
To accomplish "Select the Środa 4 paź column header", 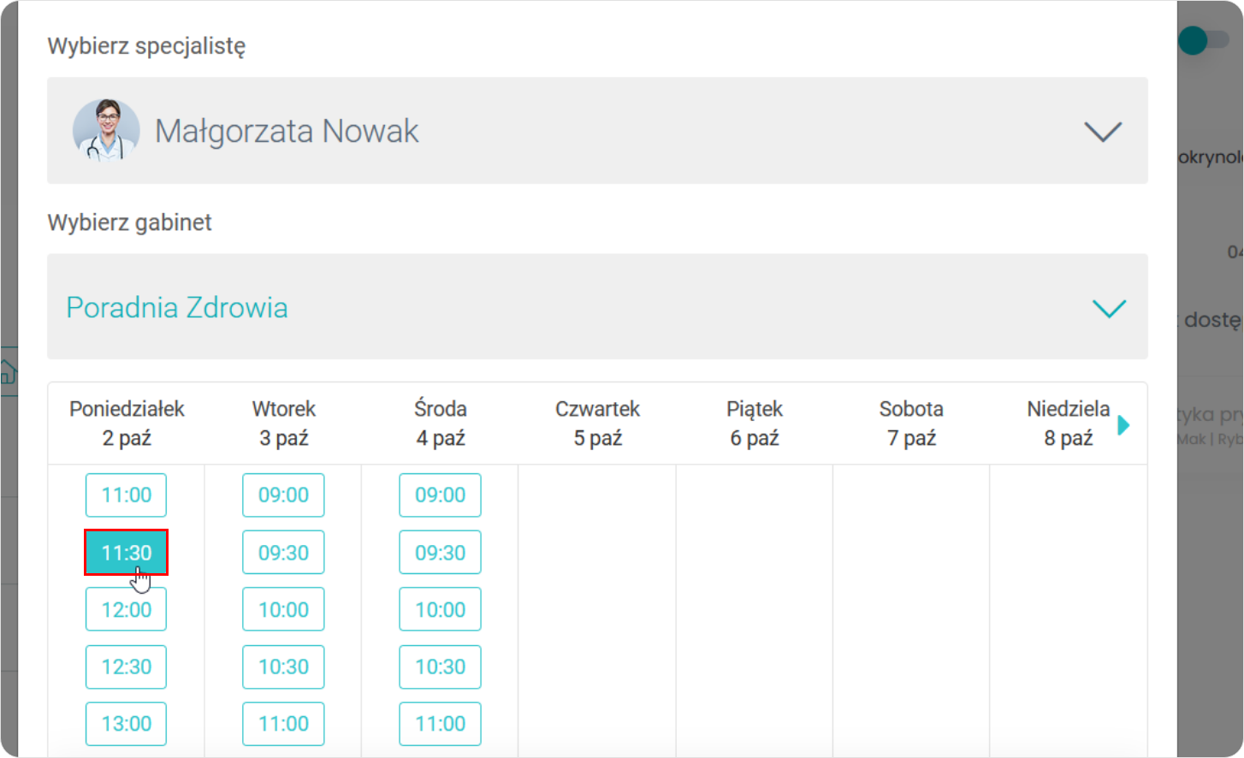I will click(441, 423).
